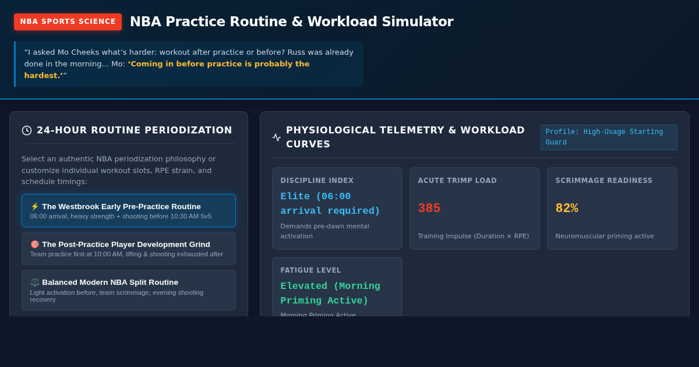Viewport: 699px width, 367px height.
Task: Click 'Training Impulse (Duration × RPE)' caption
Action: tap(474, 236)
